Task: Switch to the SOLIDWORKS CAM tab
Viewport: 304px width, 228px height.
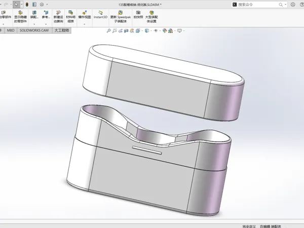Action: click(x=34, y=30)
